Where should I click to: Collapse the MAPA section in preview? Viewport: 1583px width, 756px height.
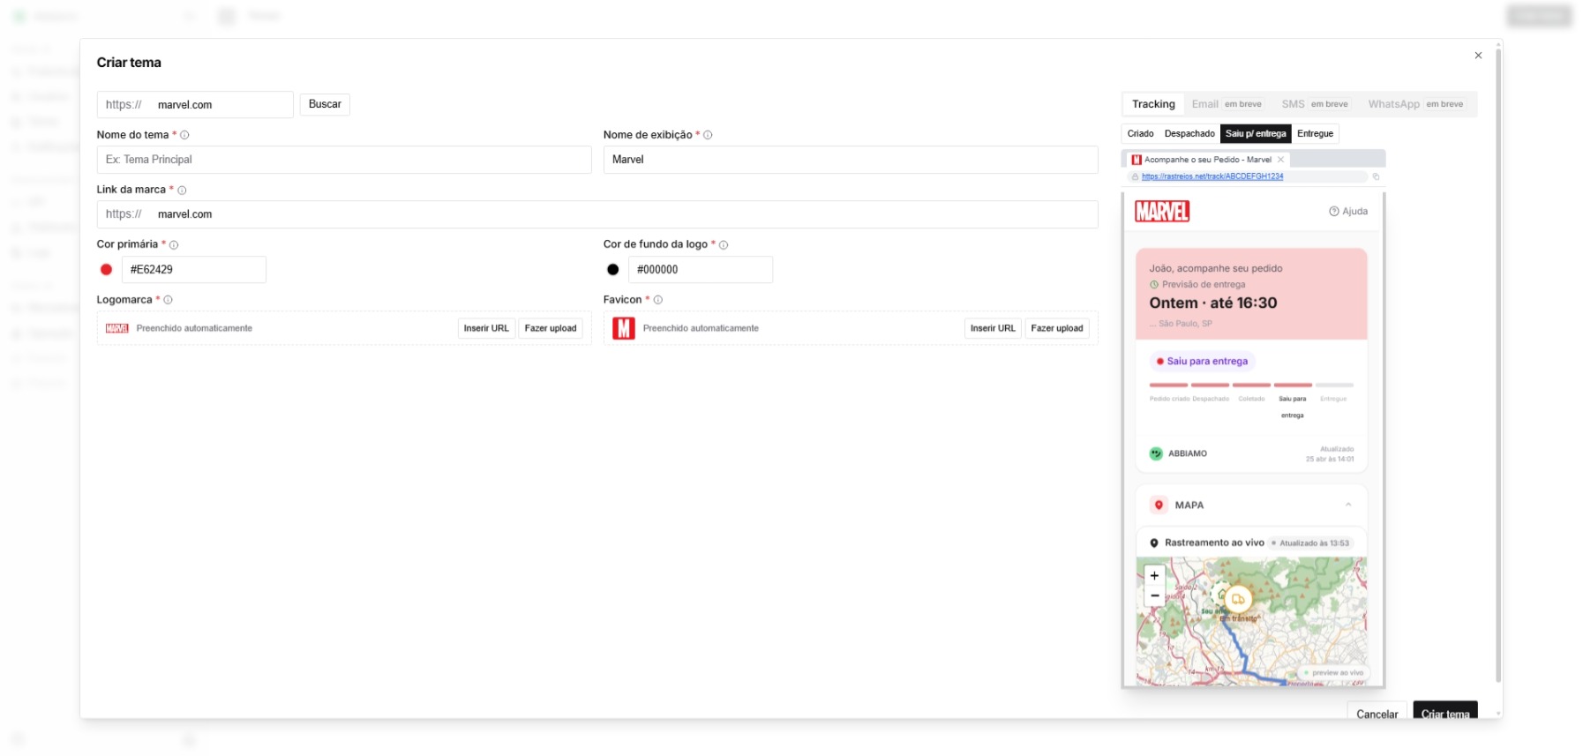click(1347, 505)
